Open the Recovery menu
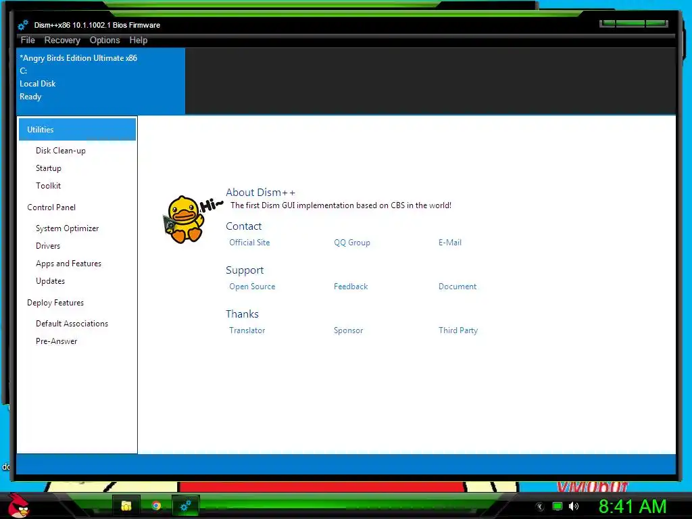This screenshot has height=519, width=692. (x=62, y=40)
